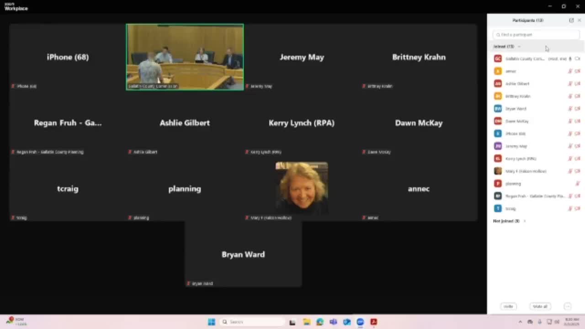Open File Explorer from the taskbar

[306, 322]
